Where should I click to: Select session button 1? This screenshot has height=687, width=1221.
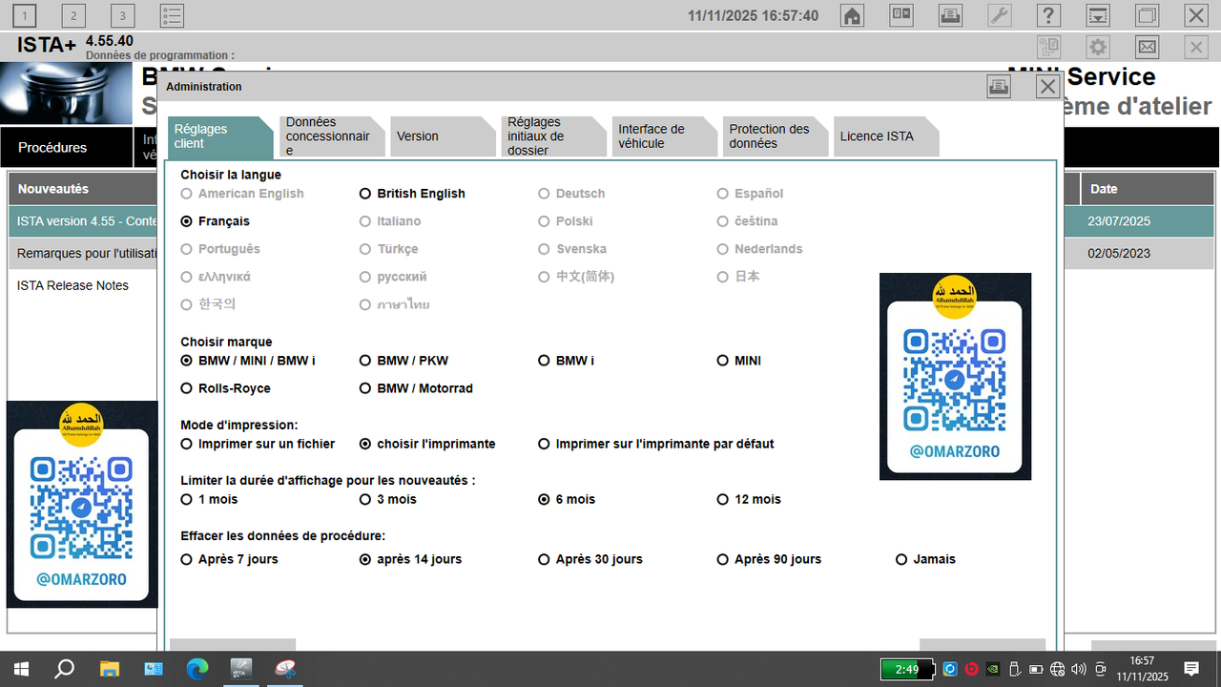(24, 15)
